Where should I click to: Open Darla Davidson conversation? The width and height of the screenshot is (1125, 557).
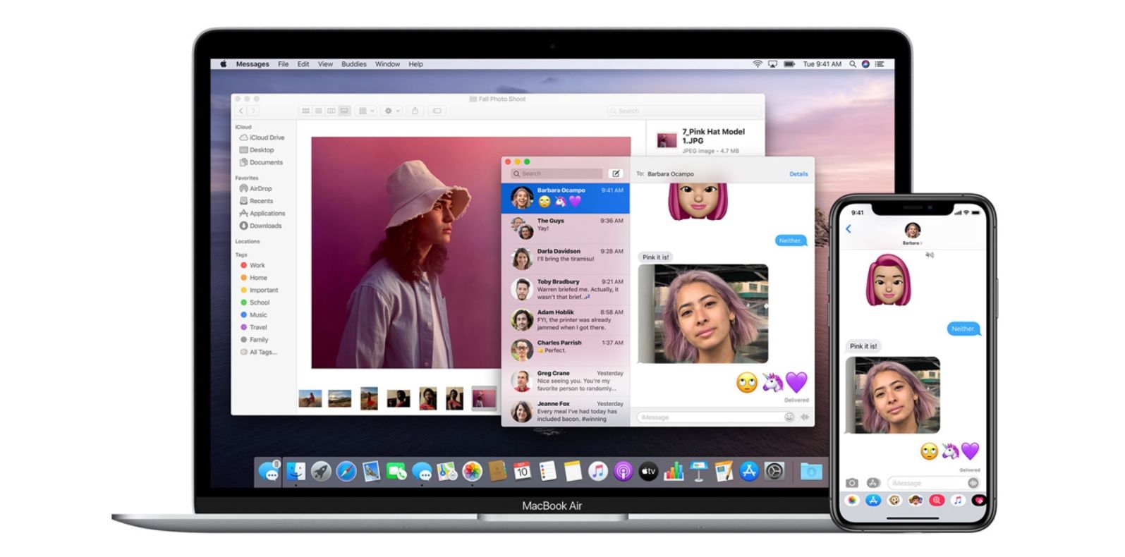(566, 258)
